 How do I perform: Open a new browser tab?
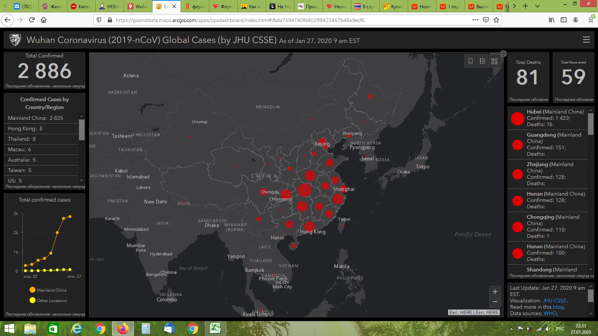click(525, 6)
